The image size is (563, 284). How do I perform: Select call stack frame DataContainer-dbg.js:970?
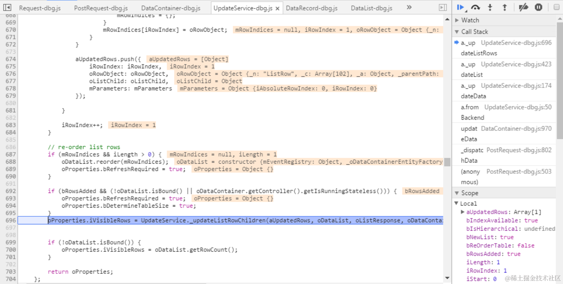(x=504, y=134)
